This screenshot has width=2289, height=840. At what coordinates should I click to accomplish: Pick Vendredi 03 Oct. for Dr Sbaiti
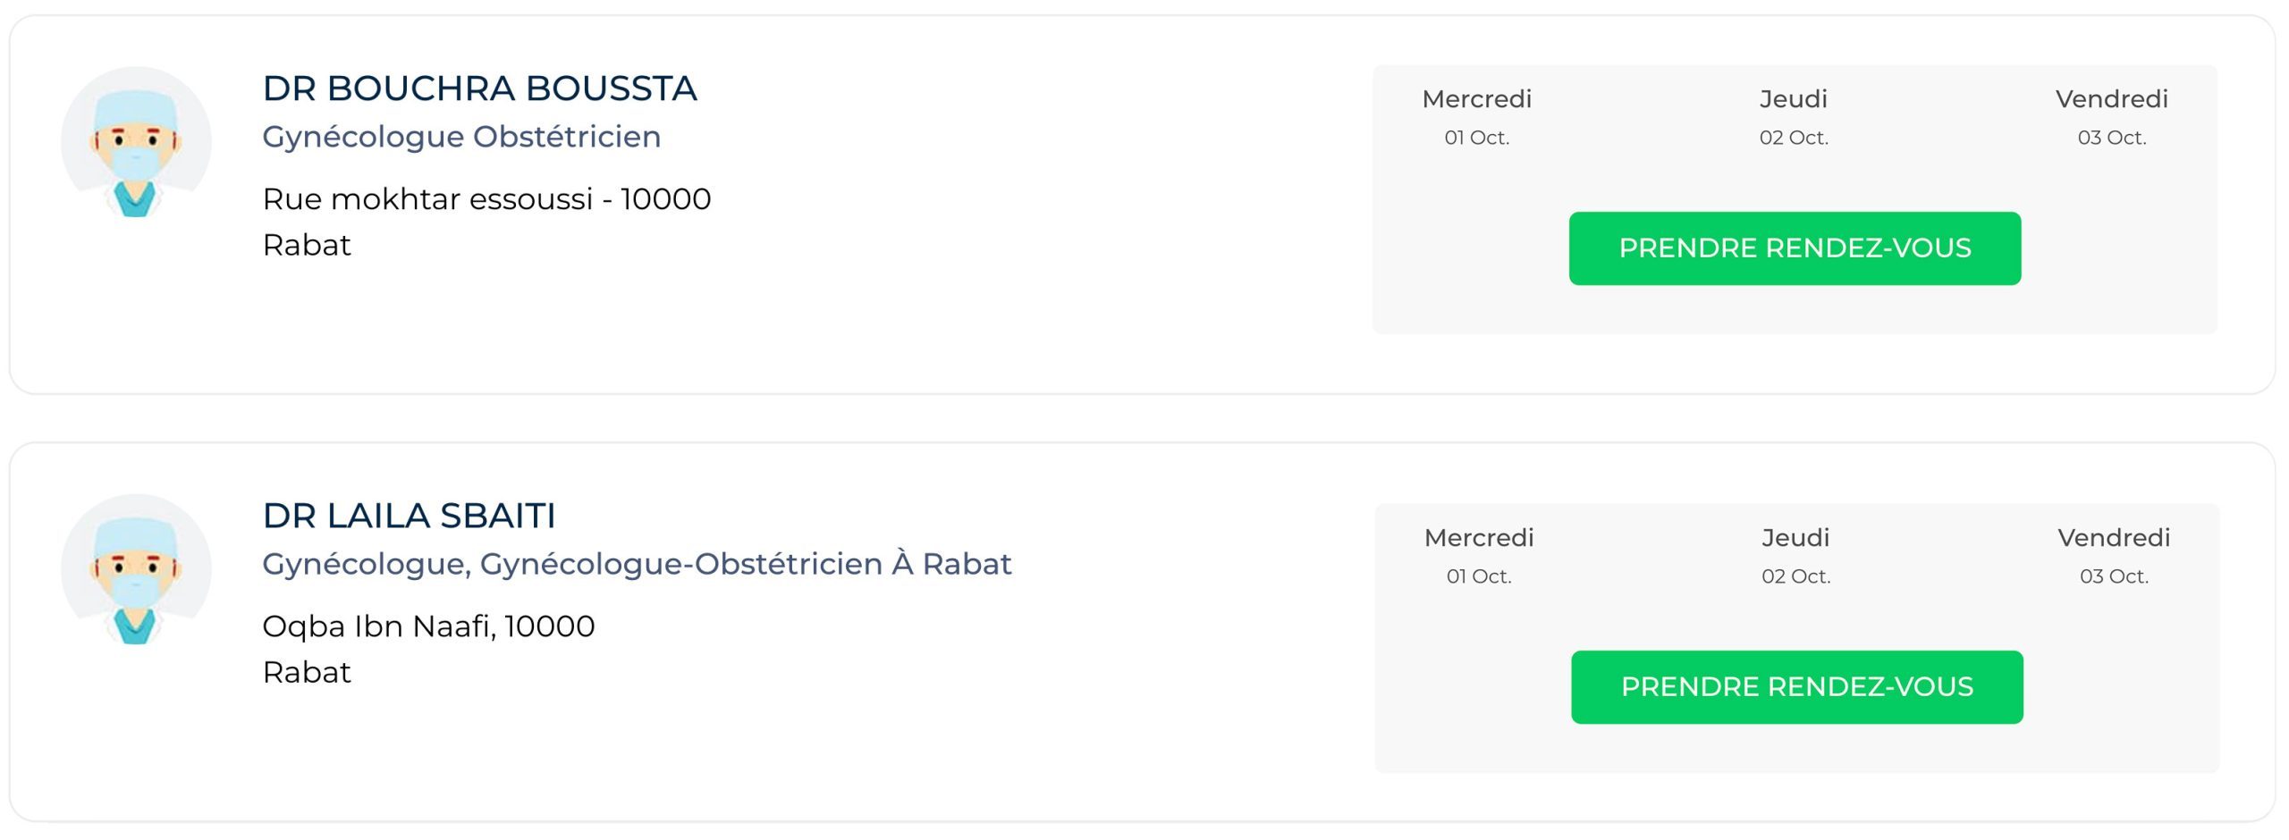coord(2114,555)
